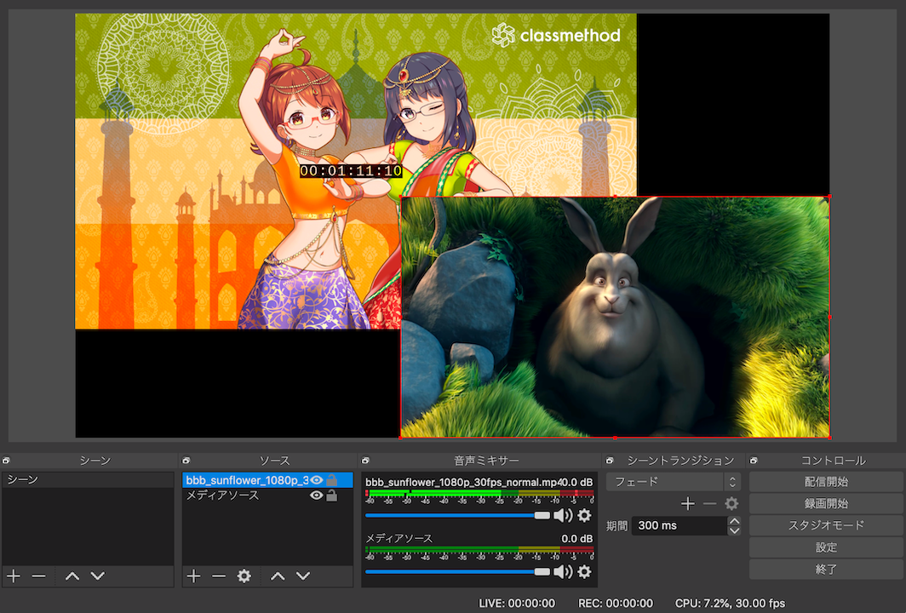Move the scene up in the scene list
Viewport: 906px width, 613px height.
(x=72, y=576)
